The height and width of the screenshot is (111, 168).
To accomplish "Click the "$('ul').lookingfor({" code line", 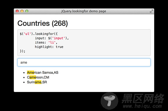I will 39,34.
